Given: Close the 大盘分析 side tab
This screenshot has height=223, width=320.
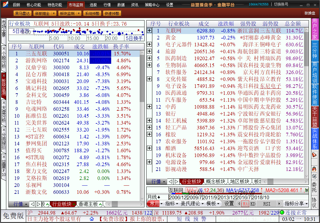Looking at the screenshot, I should (4, 103).
